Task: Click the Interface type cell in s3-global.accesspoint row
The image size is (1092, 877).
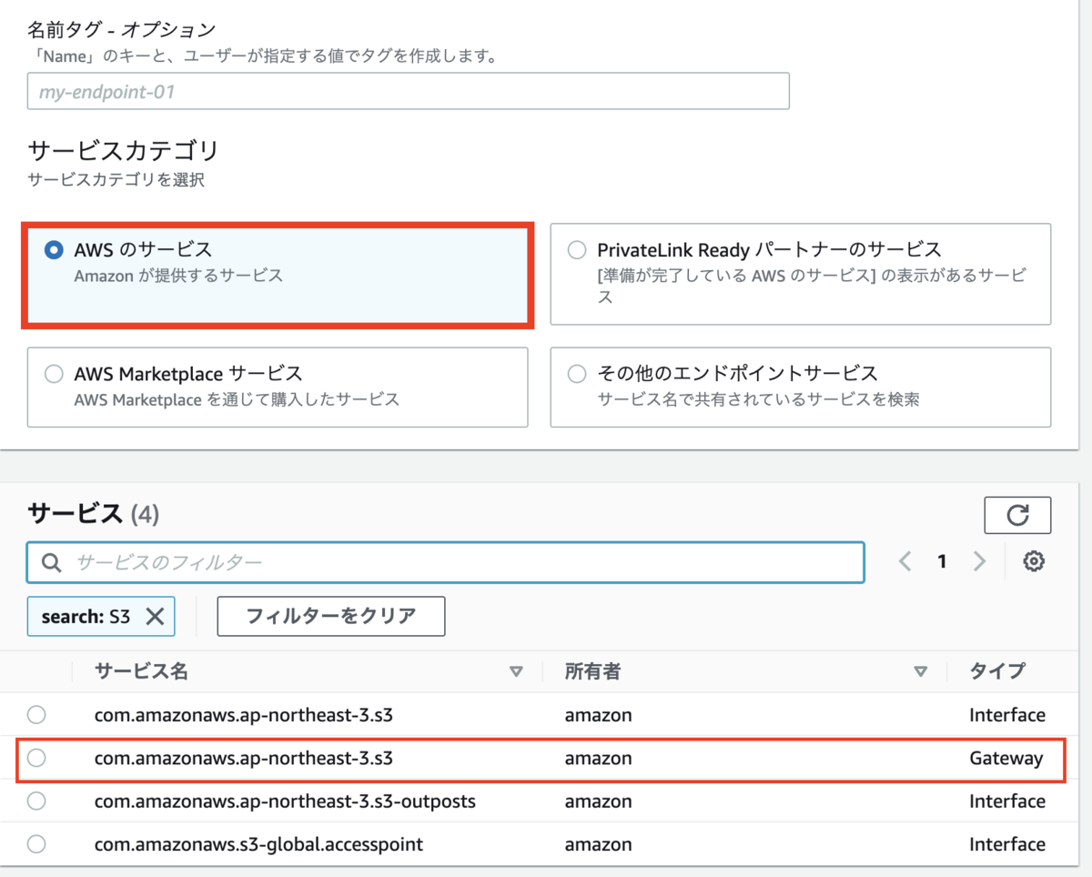Action: click(x=1007, y=844)
